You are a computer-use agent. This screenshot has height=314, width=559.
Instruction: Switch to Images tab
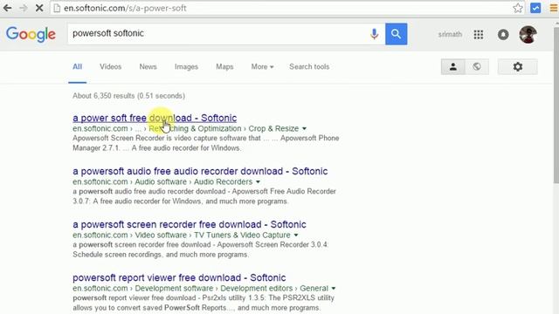[186, 66]
